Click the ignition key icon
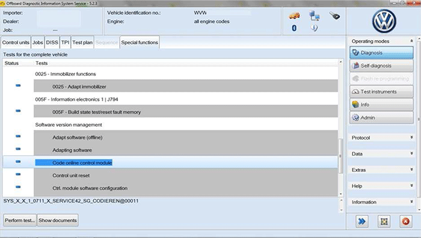421x238 pixels. pos(334,16)
